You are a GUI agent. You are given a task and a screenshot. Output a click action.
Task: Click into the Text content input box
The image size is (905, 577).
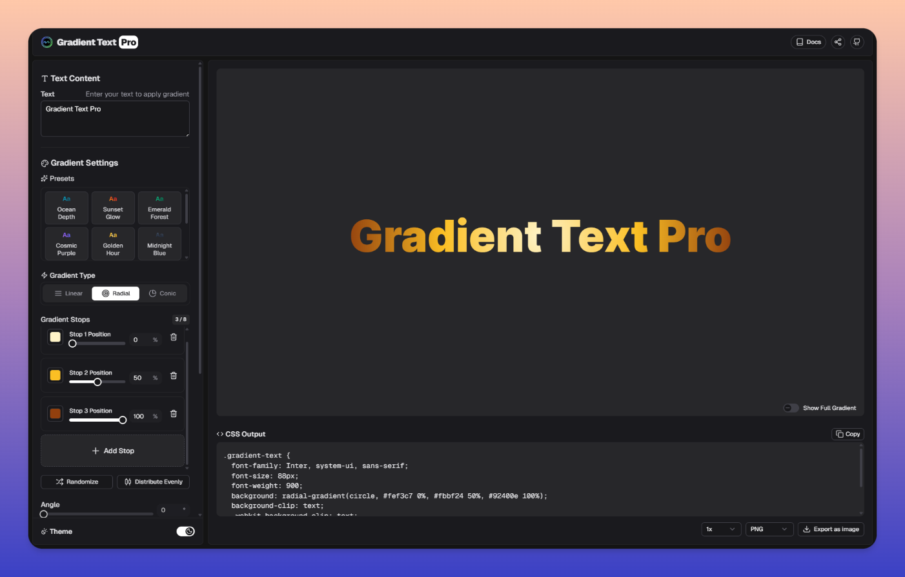(x=115, y=119)
